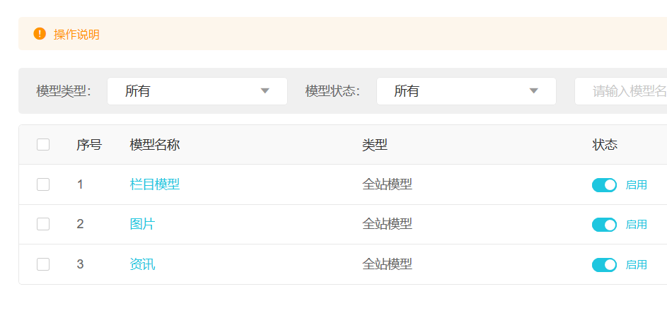Open the 模型状态 dropdown
Viewport: 667px width, 330px height.
pyautogui.click(x=465, y=91)
